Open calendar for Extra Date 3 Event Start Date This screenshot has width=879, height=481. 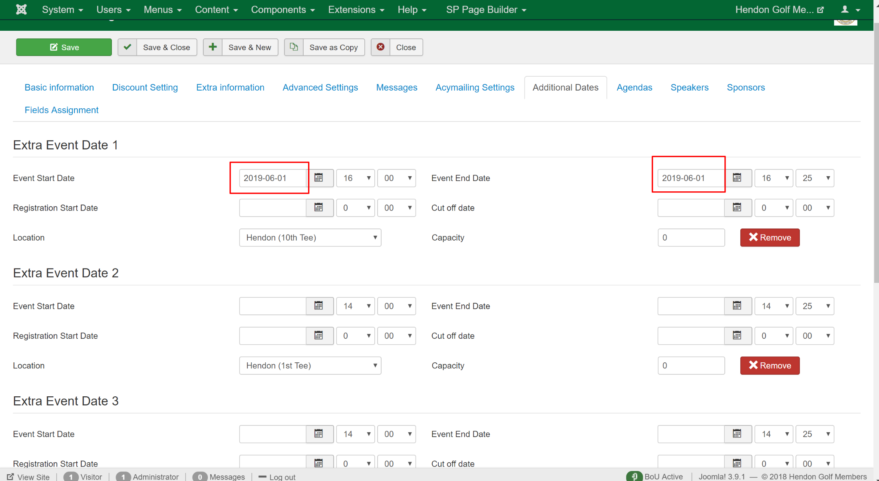[x=319, y=434]
